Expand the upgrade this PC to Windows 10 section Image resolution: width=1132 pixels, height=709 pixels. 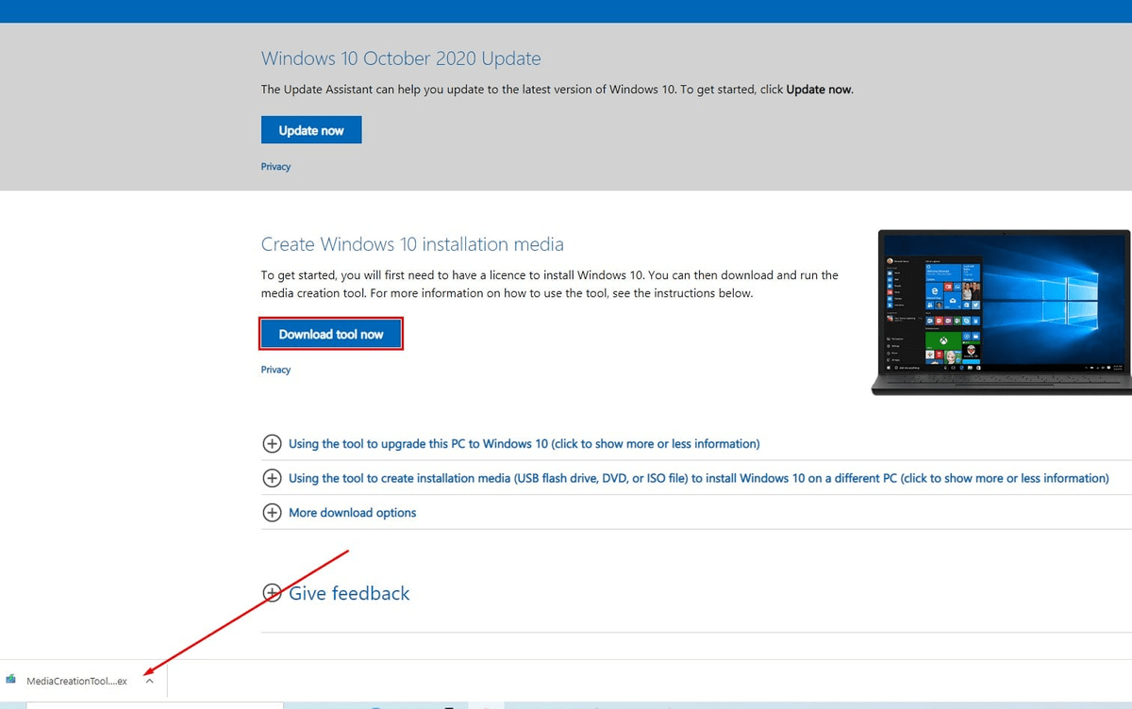click(524, 443)
